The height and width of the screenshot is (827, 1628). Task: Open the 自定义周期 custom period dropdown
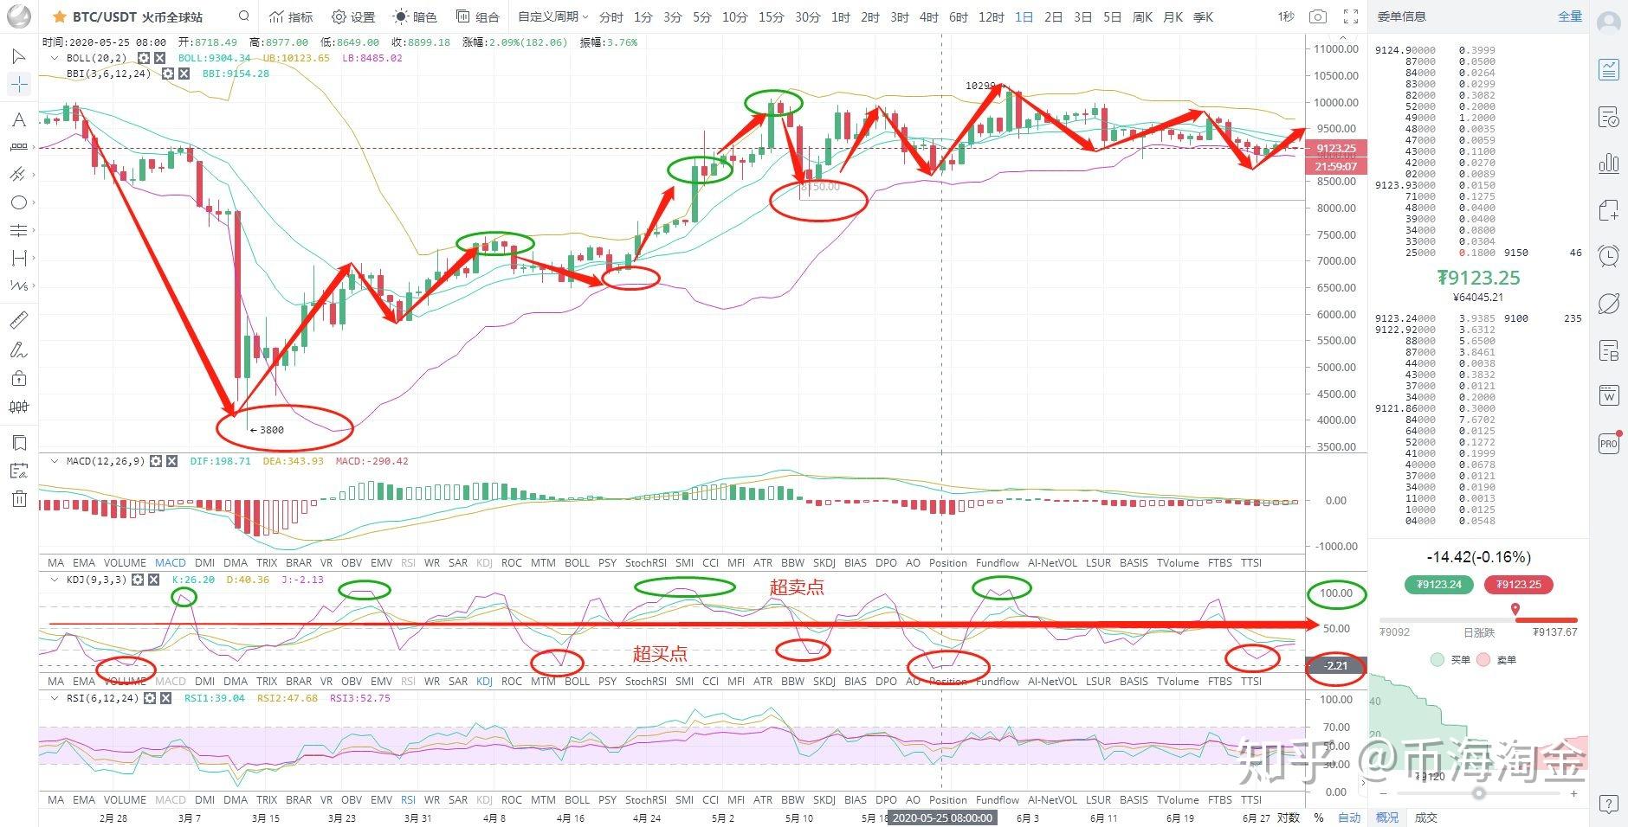[552, 16]
